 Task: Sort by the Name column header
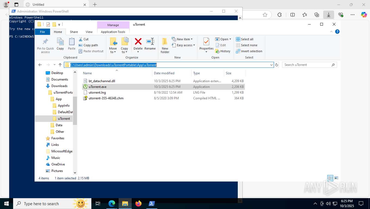(x=117, y=73)
